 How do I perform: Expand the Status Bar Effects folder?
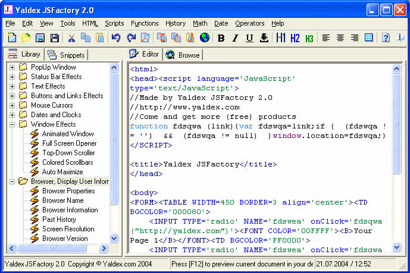click(12, 77)
